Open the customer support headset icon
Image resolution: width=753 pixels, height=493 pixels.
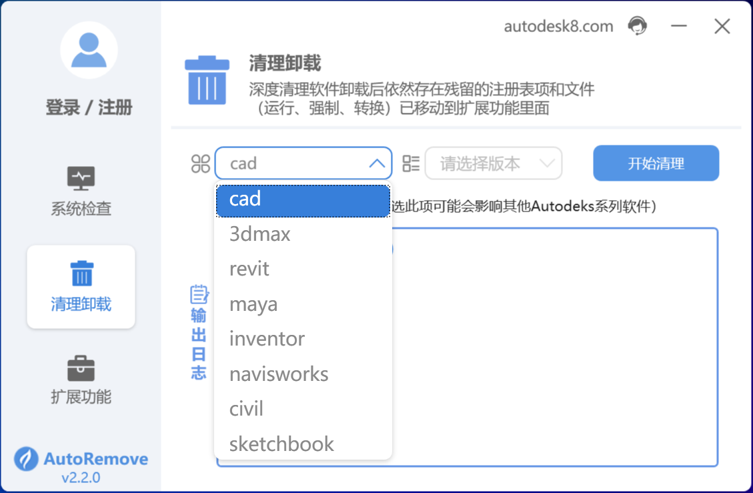(637, 26)
